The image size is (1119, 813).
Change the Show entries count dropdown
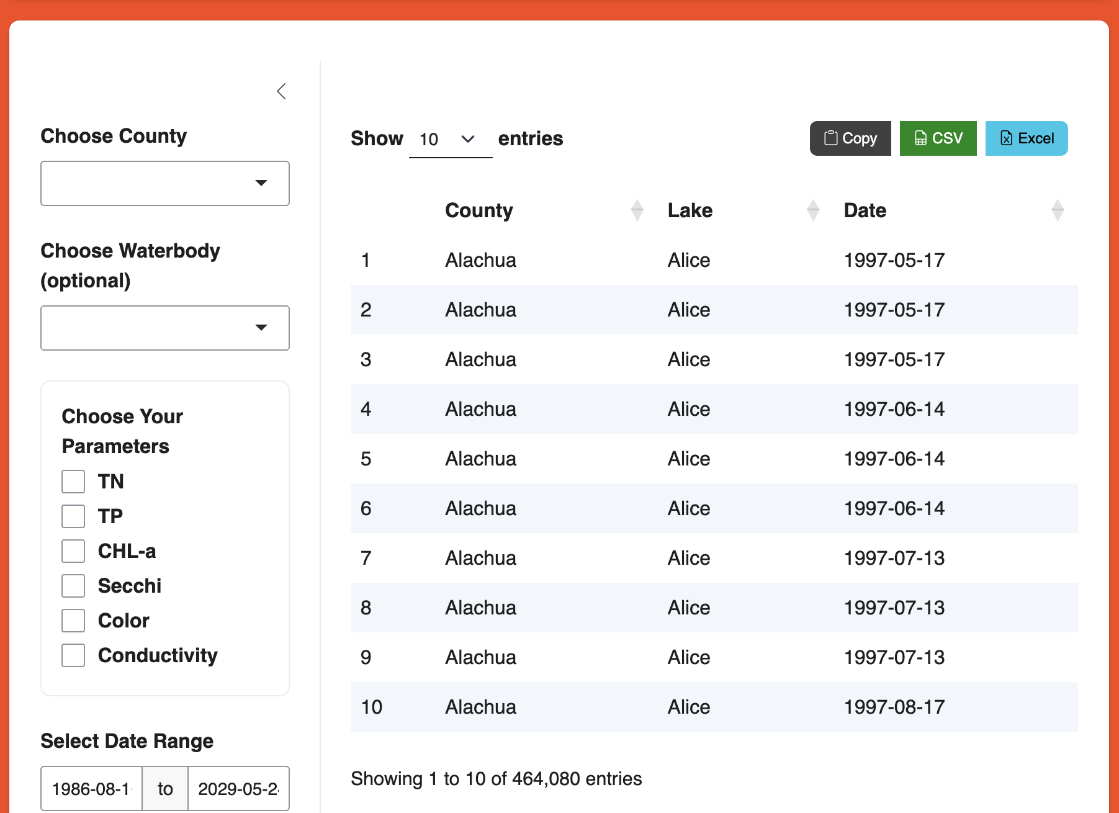450,140
